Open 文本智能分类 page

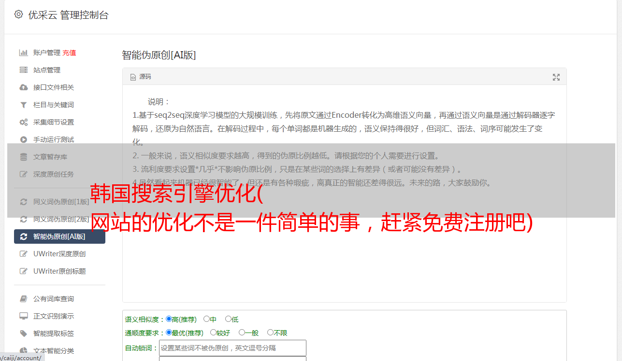coord(54,351)
